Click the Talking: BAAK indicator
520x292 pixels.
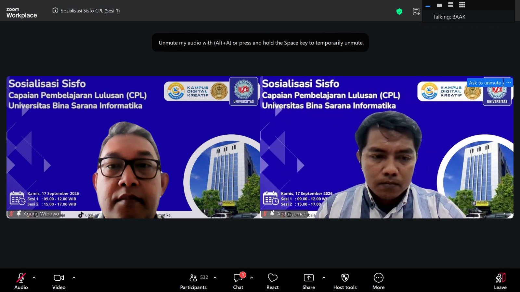coord(449,17)
